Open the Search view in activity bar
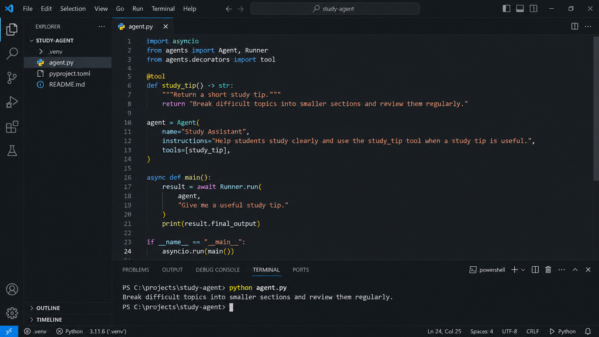The width and height of the screenshot is (599, 337). [12, 53]
